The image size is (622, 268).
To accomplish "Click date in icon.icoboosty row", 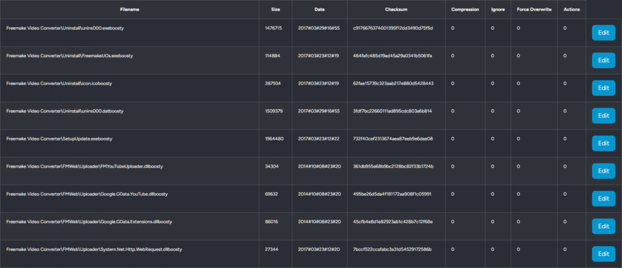I will pos(318,84).
